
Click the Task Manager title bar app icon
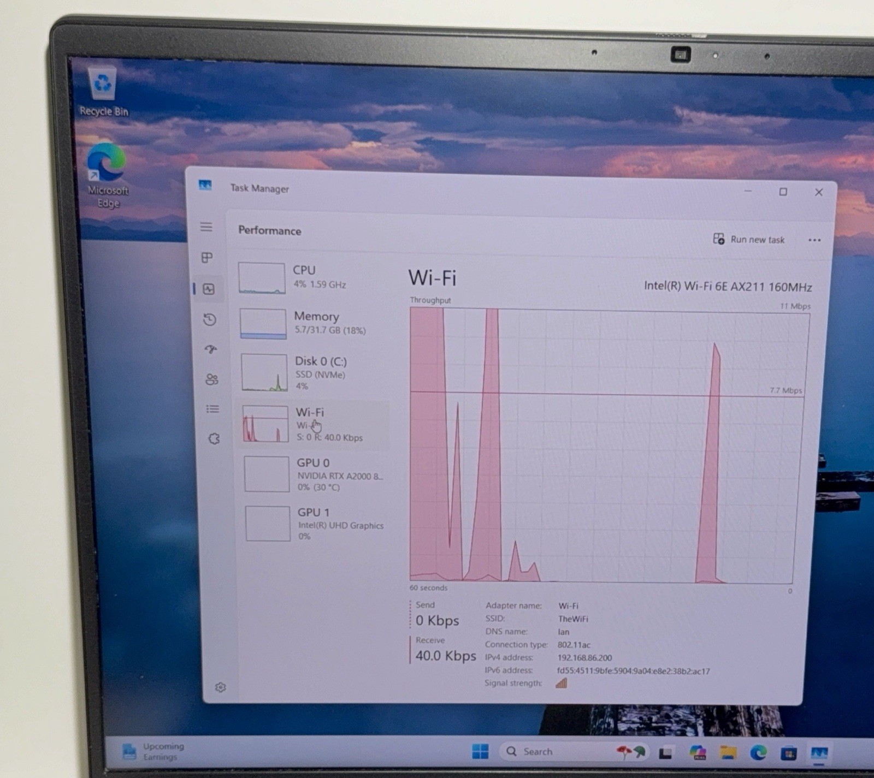click(x=205, y=186)
